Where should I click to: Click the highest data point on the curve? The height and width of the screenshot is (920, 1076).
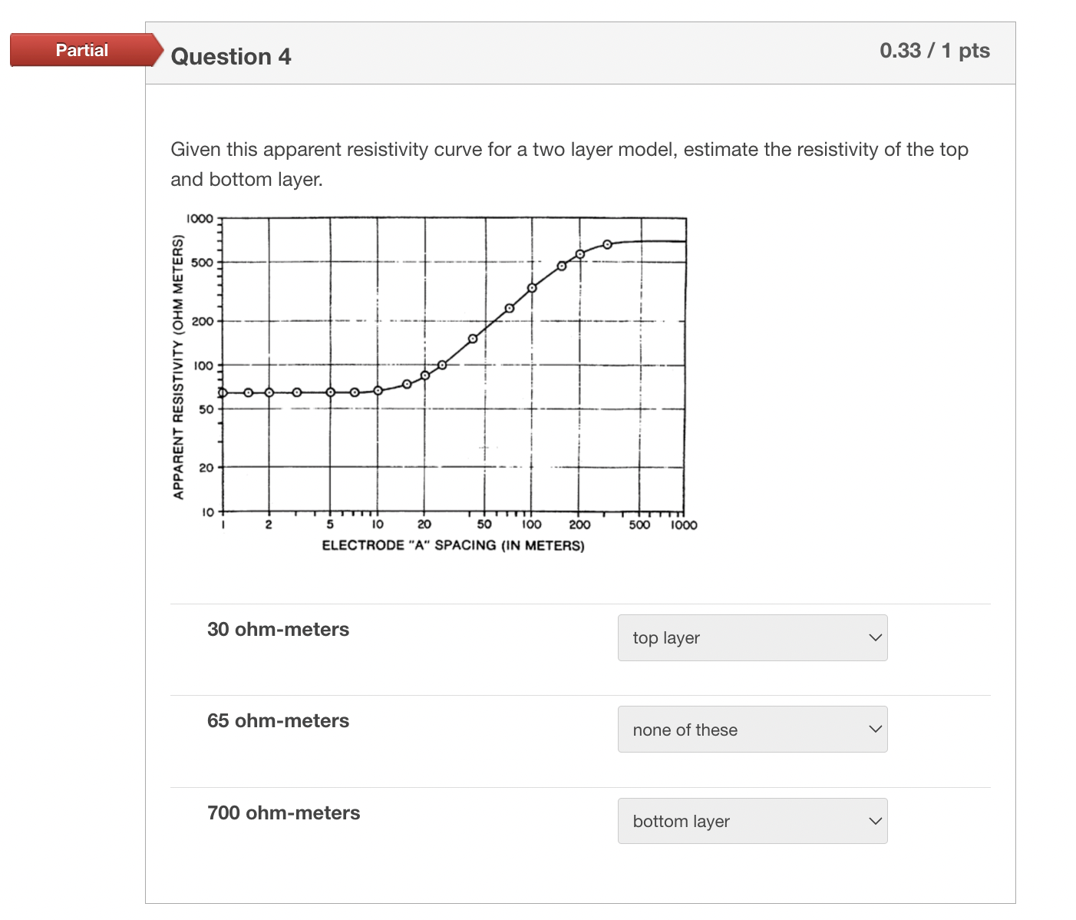[x=607, y=243]
